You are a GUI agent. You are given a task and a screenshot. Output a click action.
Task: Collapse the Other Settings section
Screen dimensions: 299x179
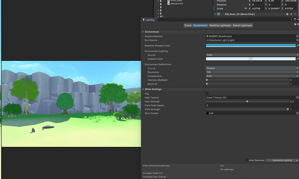click(x=143, y=89)
